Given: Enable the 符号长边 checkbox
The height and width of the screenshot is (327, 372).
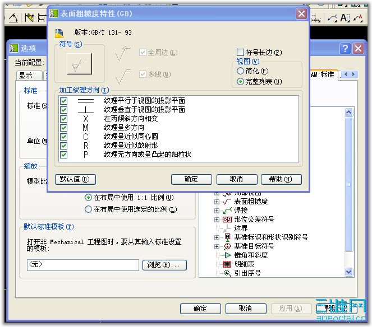Looking at the screenshot, I should click(x=240, y=52).
